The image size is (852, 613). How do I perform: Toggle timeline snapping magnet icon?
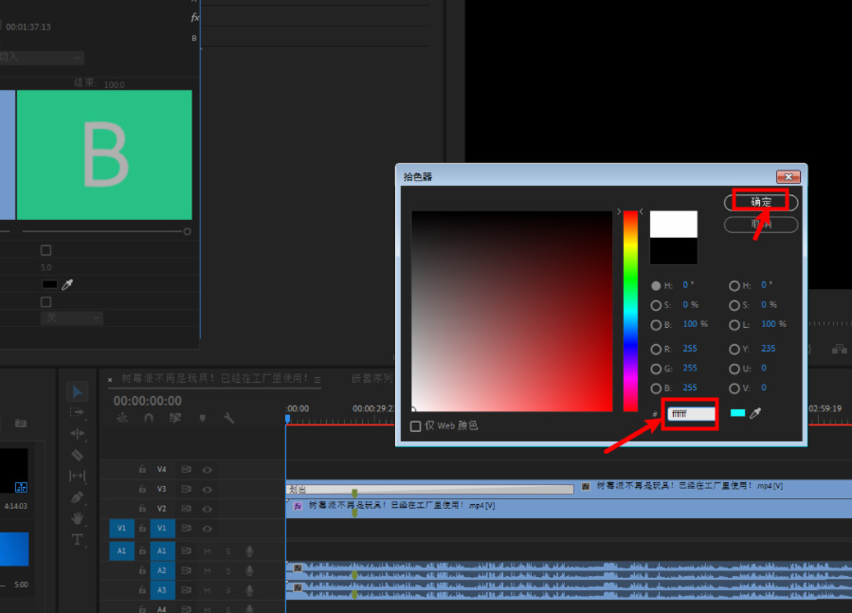click(x=149, y=418)
